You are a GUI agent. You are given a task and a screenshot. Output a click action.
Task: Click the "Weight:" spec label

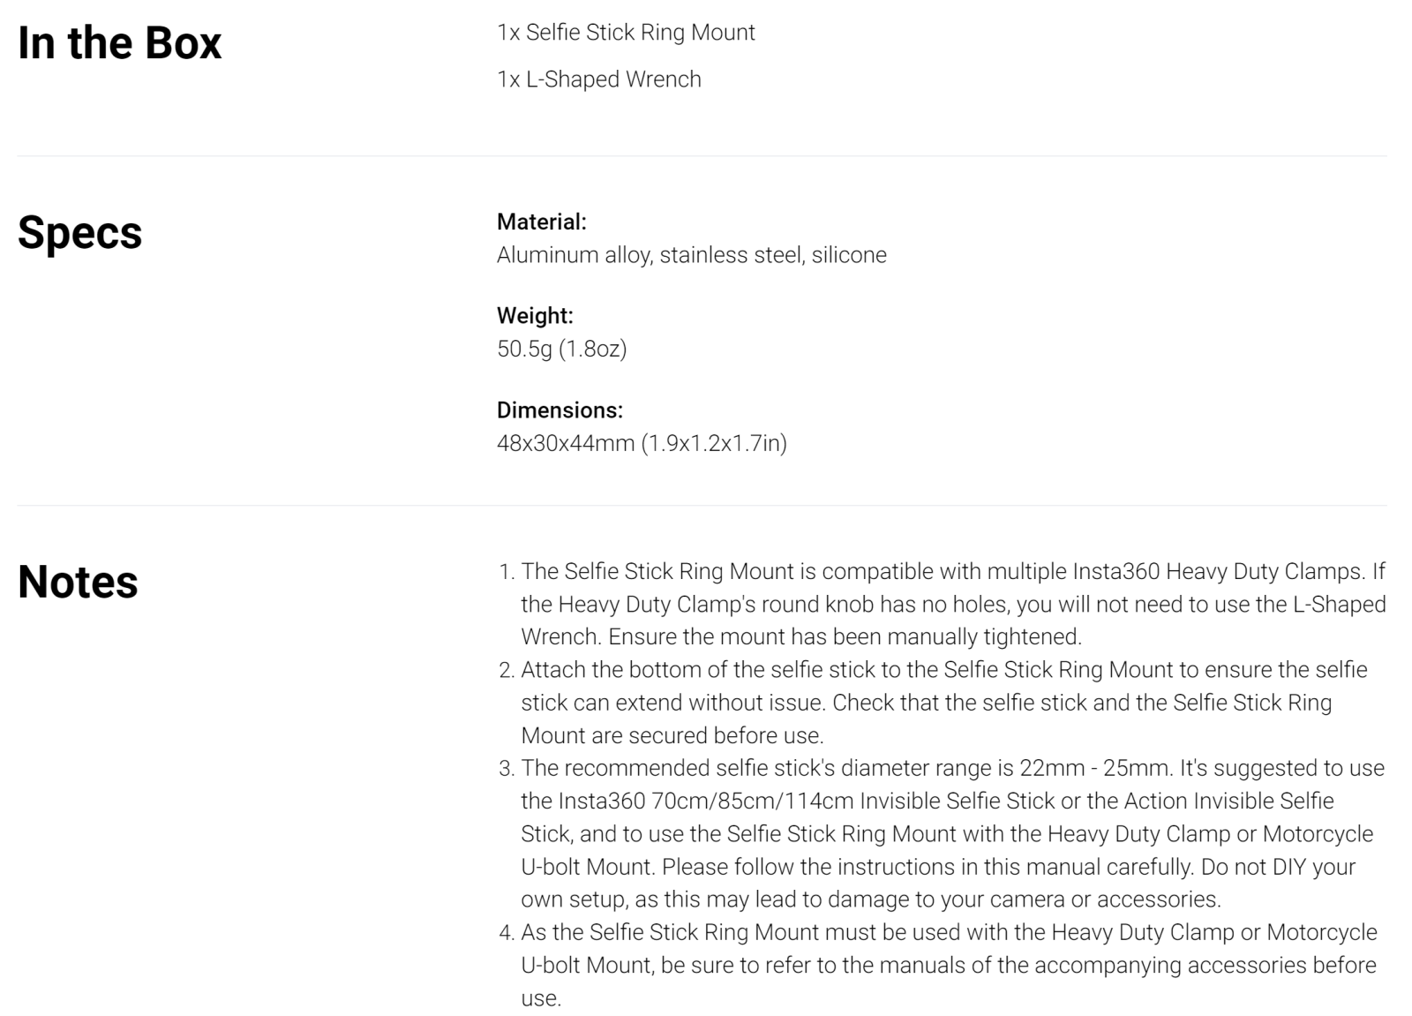coord(535,315)
